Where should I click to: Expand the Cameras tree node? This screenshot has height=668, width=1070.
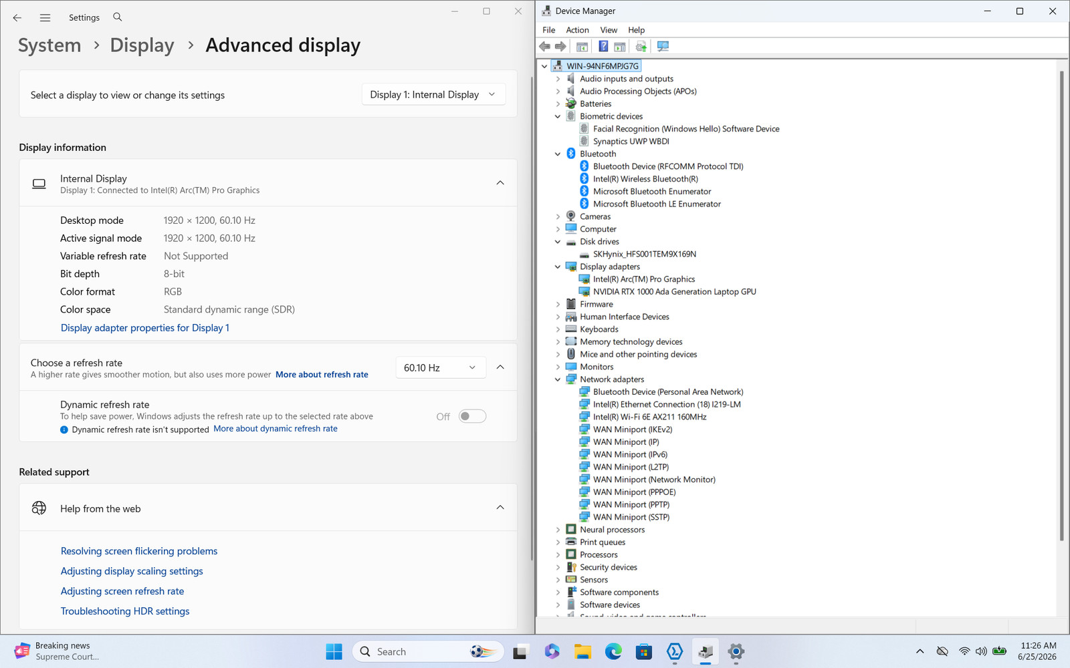558,216
